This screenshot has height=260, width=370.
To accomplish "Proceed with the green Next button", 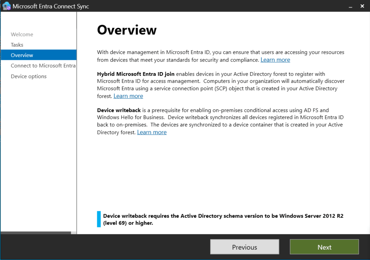I will (x=324, y=247).
